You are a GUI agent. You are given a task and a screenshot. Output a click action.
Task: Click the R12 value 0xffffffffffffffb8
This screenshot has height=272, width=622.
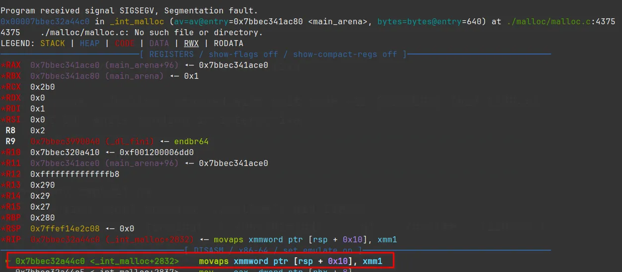point(75,174)
